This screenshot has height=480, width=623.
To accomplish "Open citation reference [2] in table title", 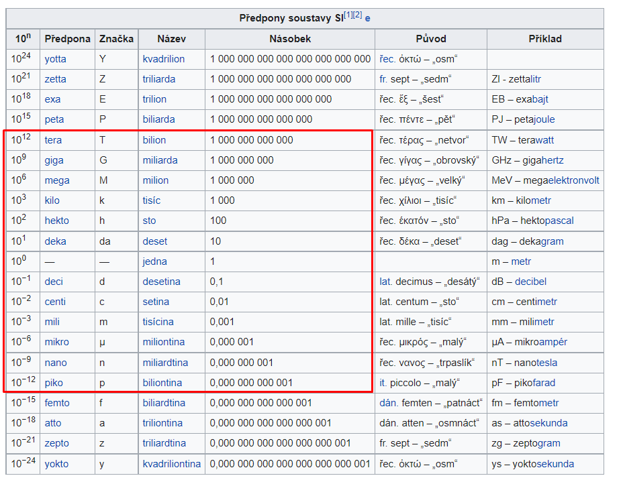I will point(357,15).
